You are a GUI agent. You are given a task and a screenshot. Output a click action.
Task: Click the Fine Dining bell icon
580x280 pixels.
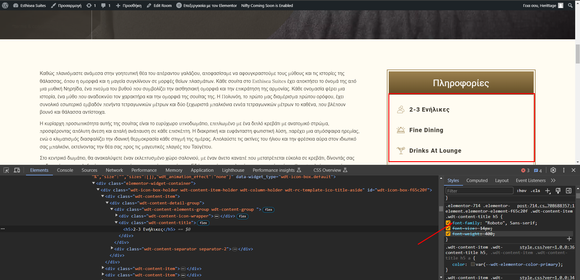[401, 130]
